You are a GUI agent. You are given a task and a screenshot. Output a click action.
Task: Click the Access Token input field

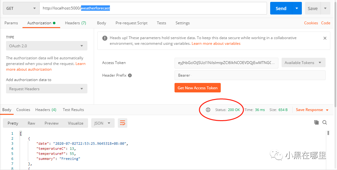tap(226, 63)
